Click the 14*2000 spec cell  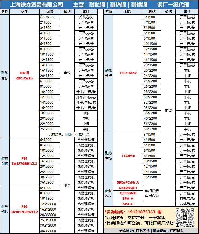point(50,103)
